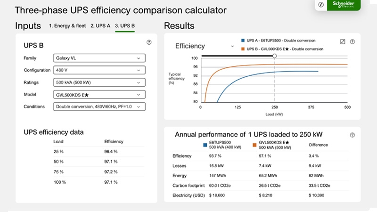Viewport: 377px width, 212px height.
Task: Switch to the UPS A tab
Action: pyautogui.click(x=100, y=26)
